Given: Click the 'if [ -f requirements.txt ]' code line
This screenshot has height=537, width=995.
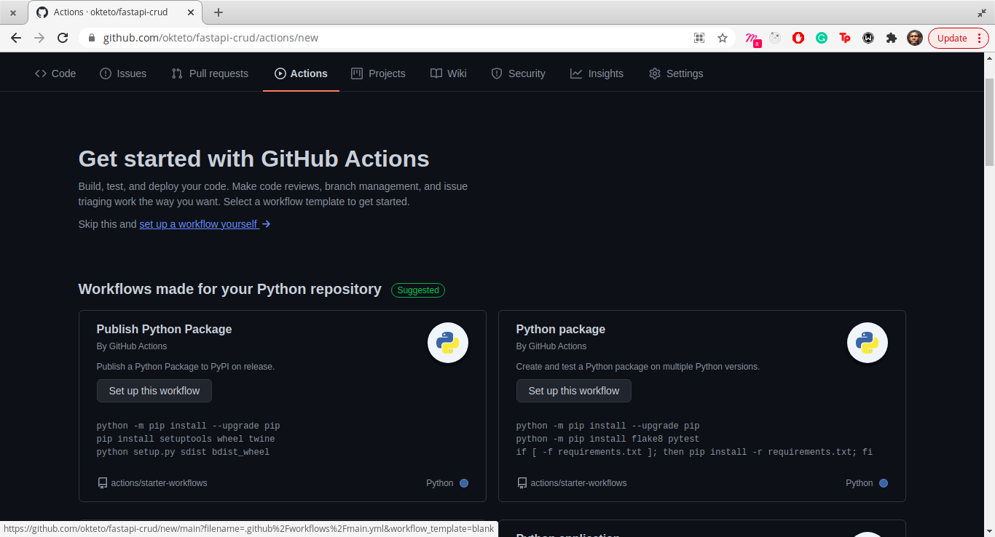Looking at the screenshot, I should click(x=695, y=452).
